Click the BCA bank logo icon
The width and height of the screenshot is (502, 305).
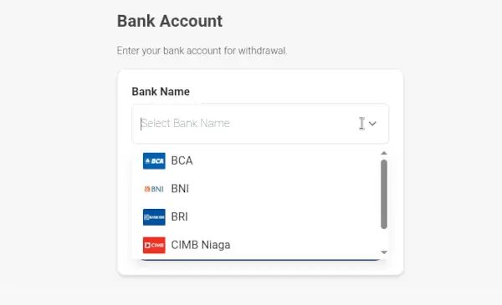pos(154,160)
